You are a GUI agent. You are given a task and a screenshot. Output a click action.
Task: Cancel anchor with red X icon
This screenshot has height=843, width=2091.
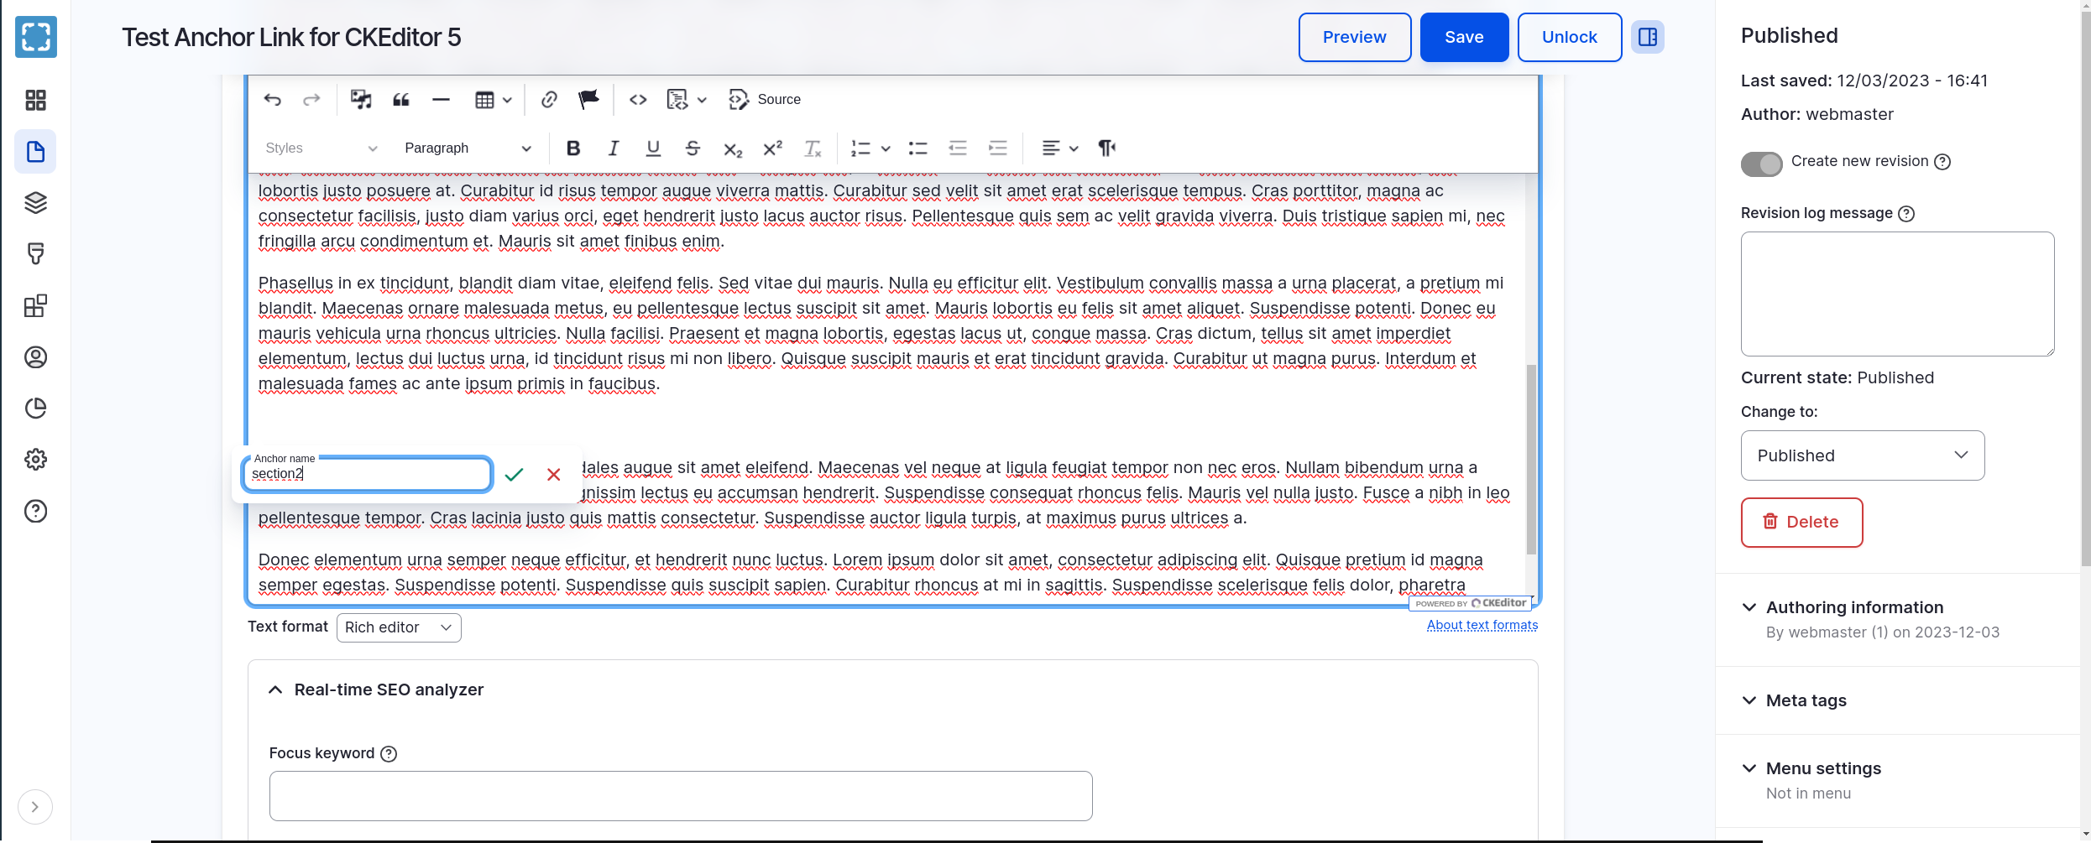(x=554, y=475)
